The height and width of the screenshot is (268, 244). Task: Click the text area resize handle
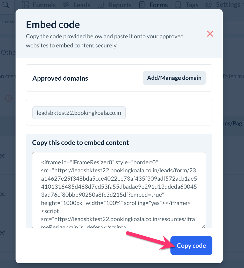(x=203, y=226)
